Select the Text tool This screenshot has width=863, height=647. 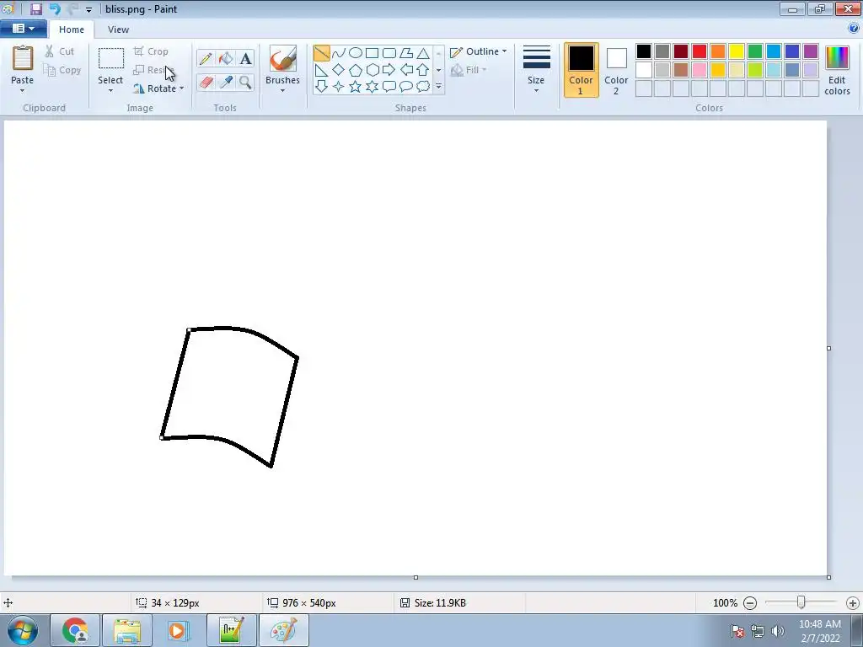[x=245, y=59]
